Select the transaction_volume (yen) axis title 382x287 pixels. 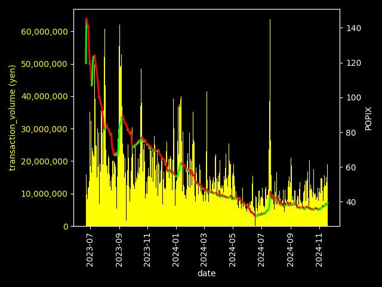click(12, 118)
